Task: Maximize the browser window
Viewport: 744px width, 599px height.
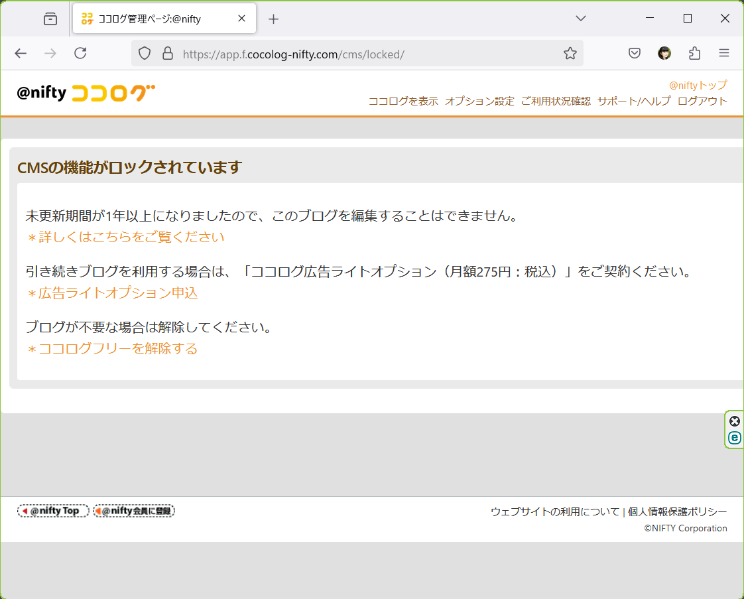Action: 688,18
